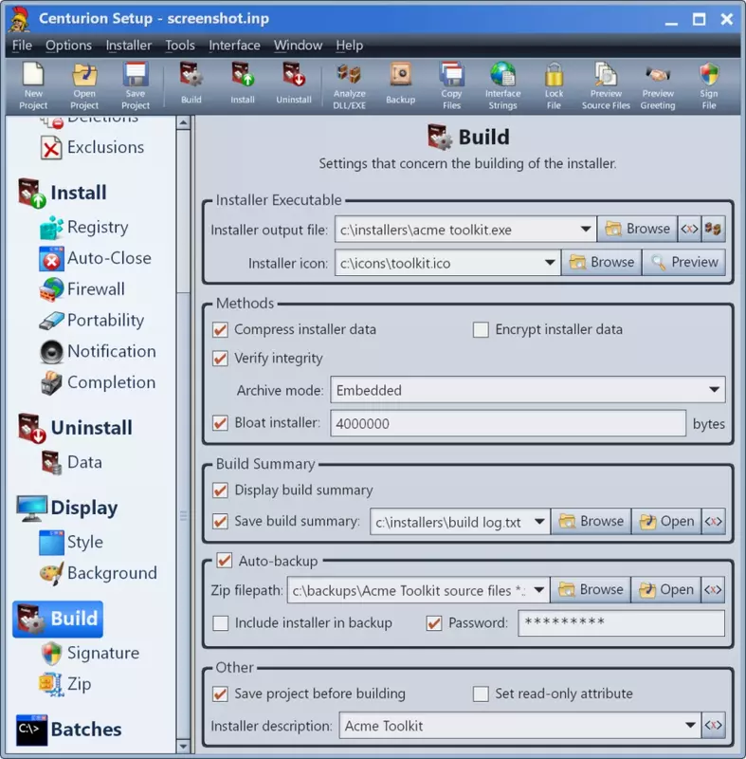Browse for installer output file
The height and width of the screenshot is (759, 746).
(637, 229)
